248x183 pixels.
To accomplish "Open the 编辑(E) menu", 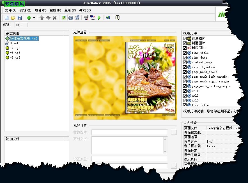I will pos(26,10).
